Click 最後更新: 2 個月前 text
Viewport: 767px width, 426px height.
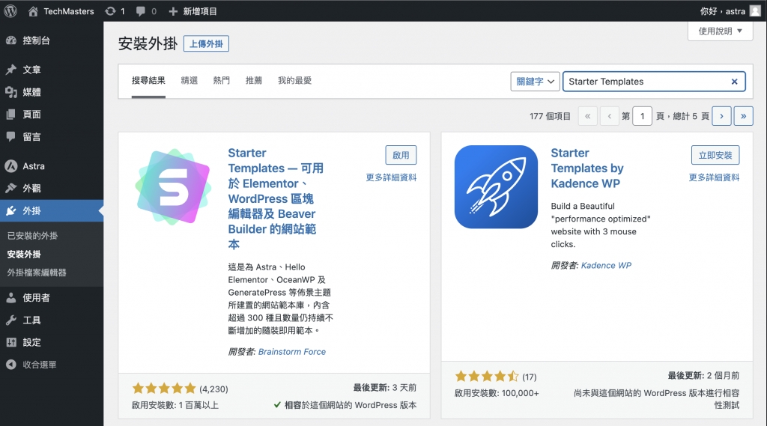[703, 376]
